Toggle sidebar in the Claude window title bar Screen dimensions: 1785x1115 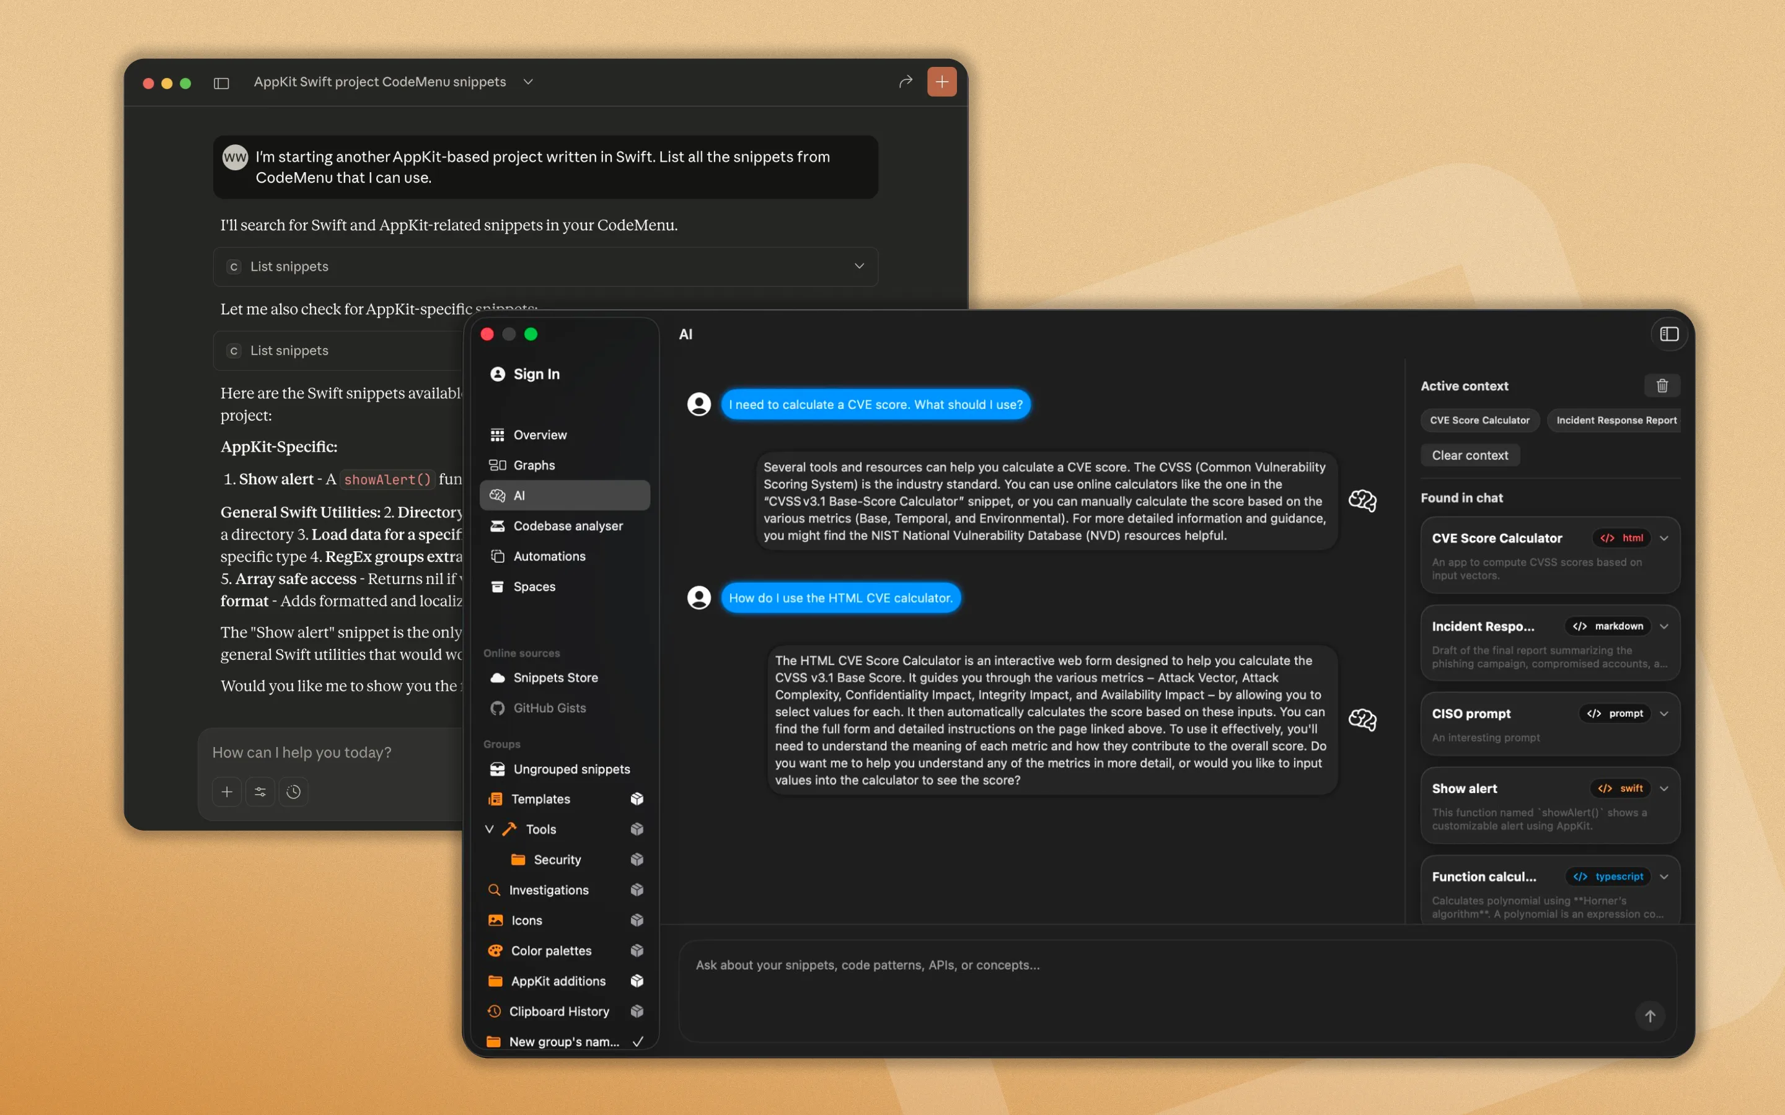click(x=221, y=82)
